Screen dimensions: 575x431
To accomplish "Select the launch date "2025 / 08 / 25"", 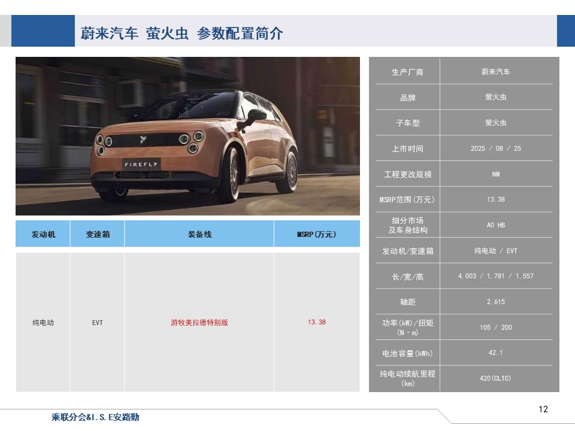I will 496,148.
